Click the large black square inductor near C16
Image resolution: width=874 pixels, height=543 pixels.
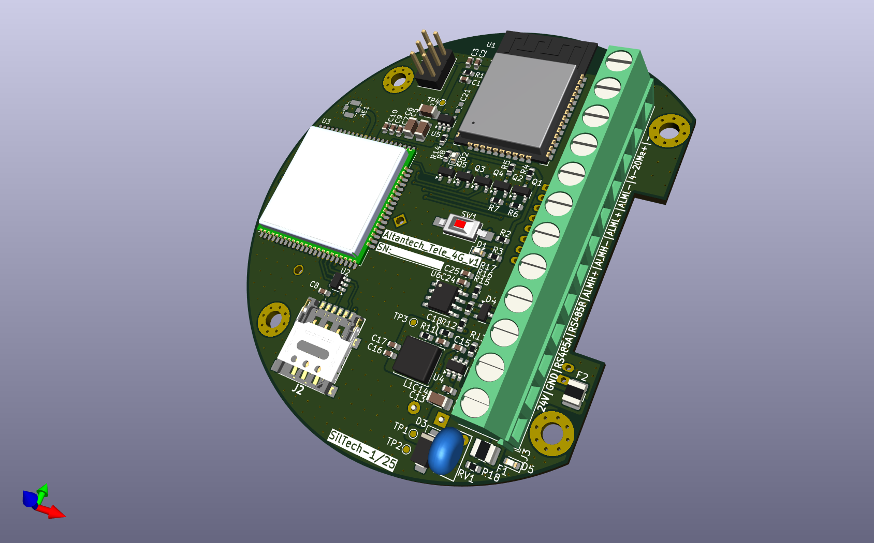(x=417, y=358)
